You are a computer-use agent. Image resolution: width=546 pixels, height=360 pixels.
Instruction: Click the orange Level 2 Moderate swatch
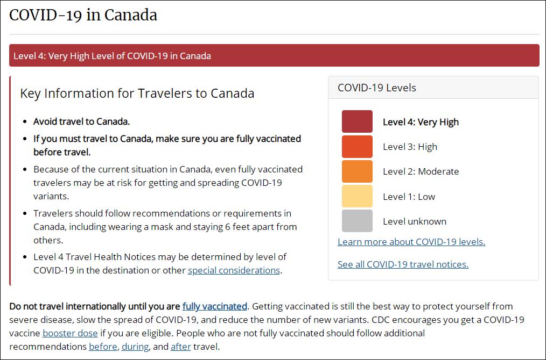[x=357, y=171]
